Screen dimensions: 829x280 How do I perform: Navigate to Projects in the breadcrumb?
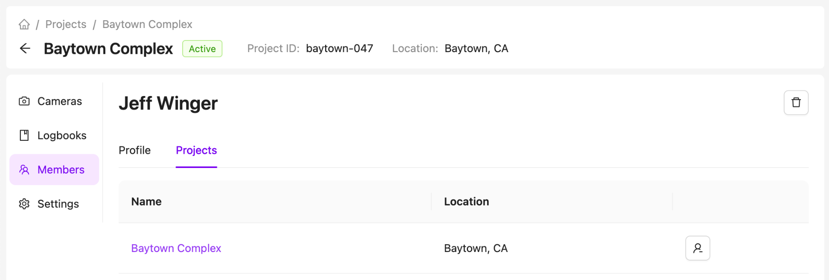click(66, 25)
